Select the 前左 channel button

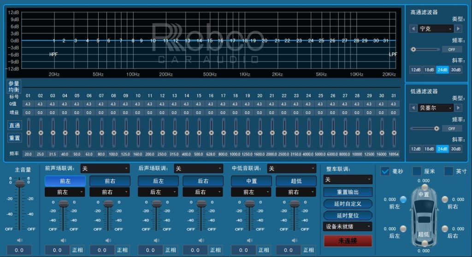coord(65,181)
